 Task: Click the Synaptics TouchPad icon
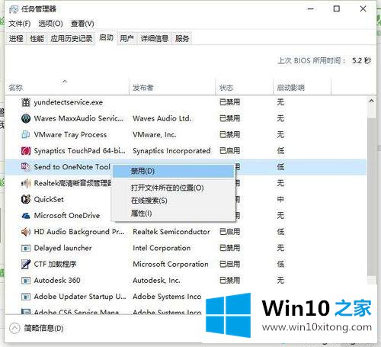tap(26, 151)
